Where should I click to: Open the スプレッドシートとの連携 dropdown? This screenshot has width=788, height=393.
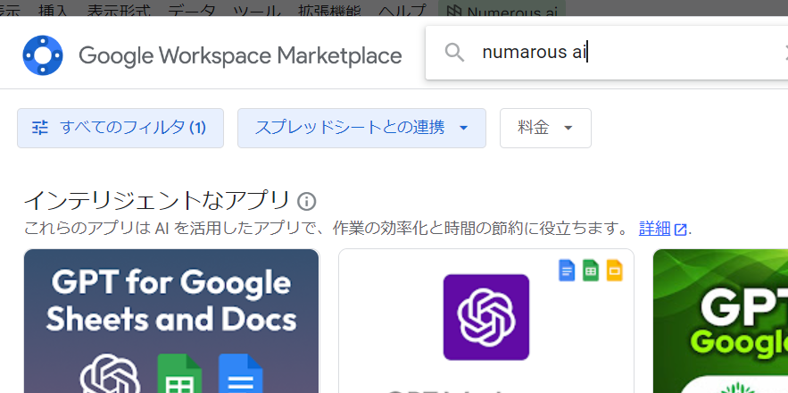point(361,128)
